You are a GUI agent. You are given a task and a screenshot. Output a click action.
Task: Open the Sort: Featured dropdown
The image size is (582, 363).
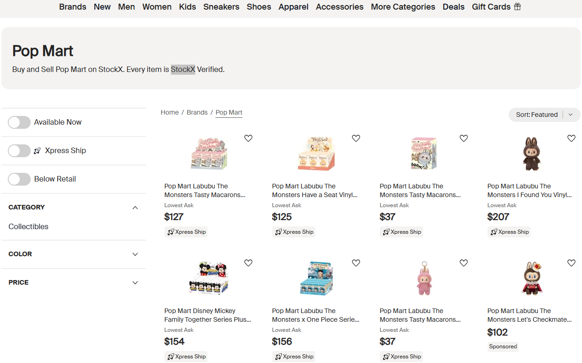click(544, 115)
